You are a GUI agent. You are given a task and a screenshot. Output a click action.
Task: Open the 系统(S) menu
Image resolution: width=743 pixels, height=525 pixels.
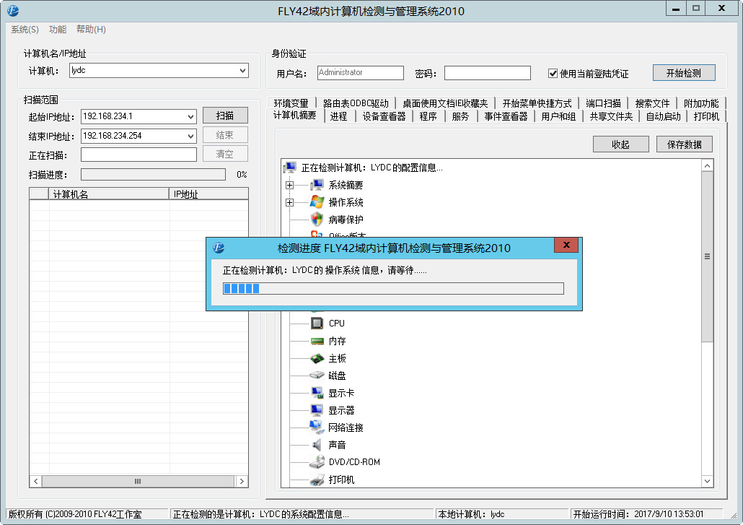pyautogui.click(x=25, y=30)
